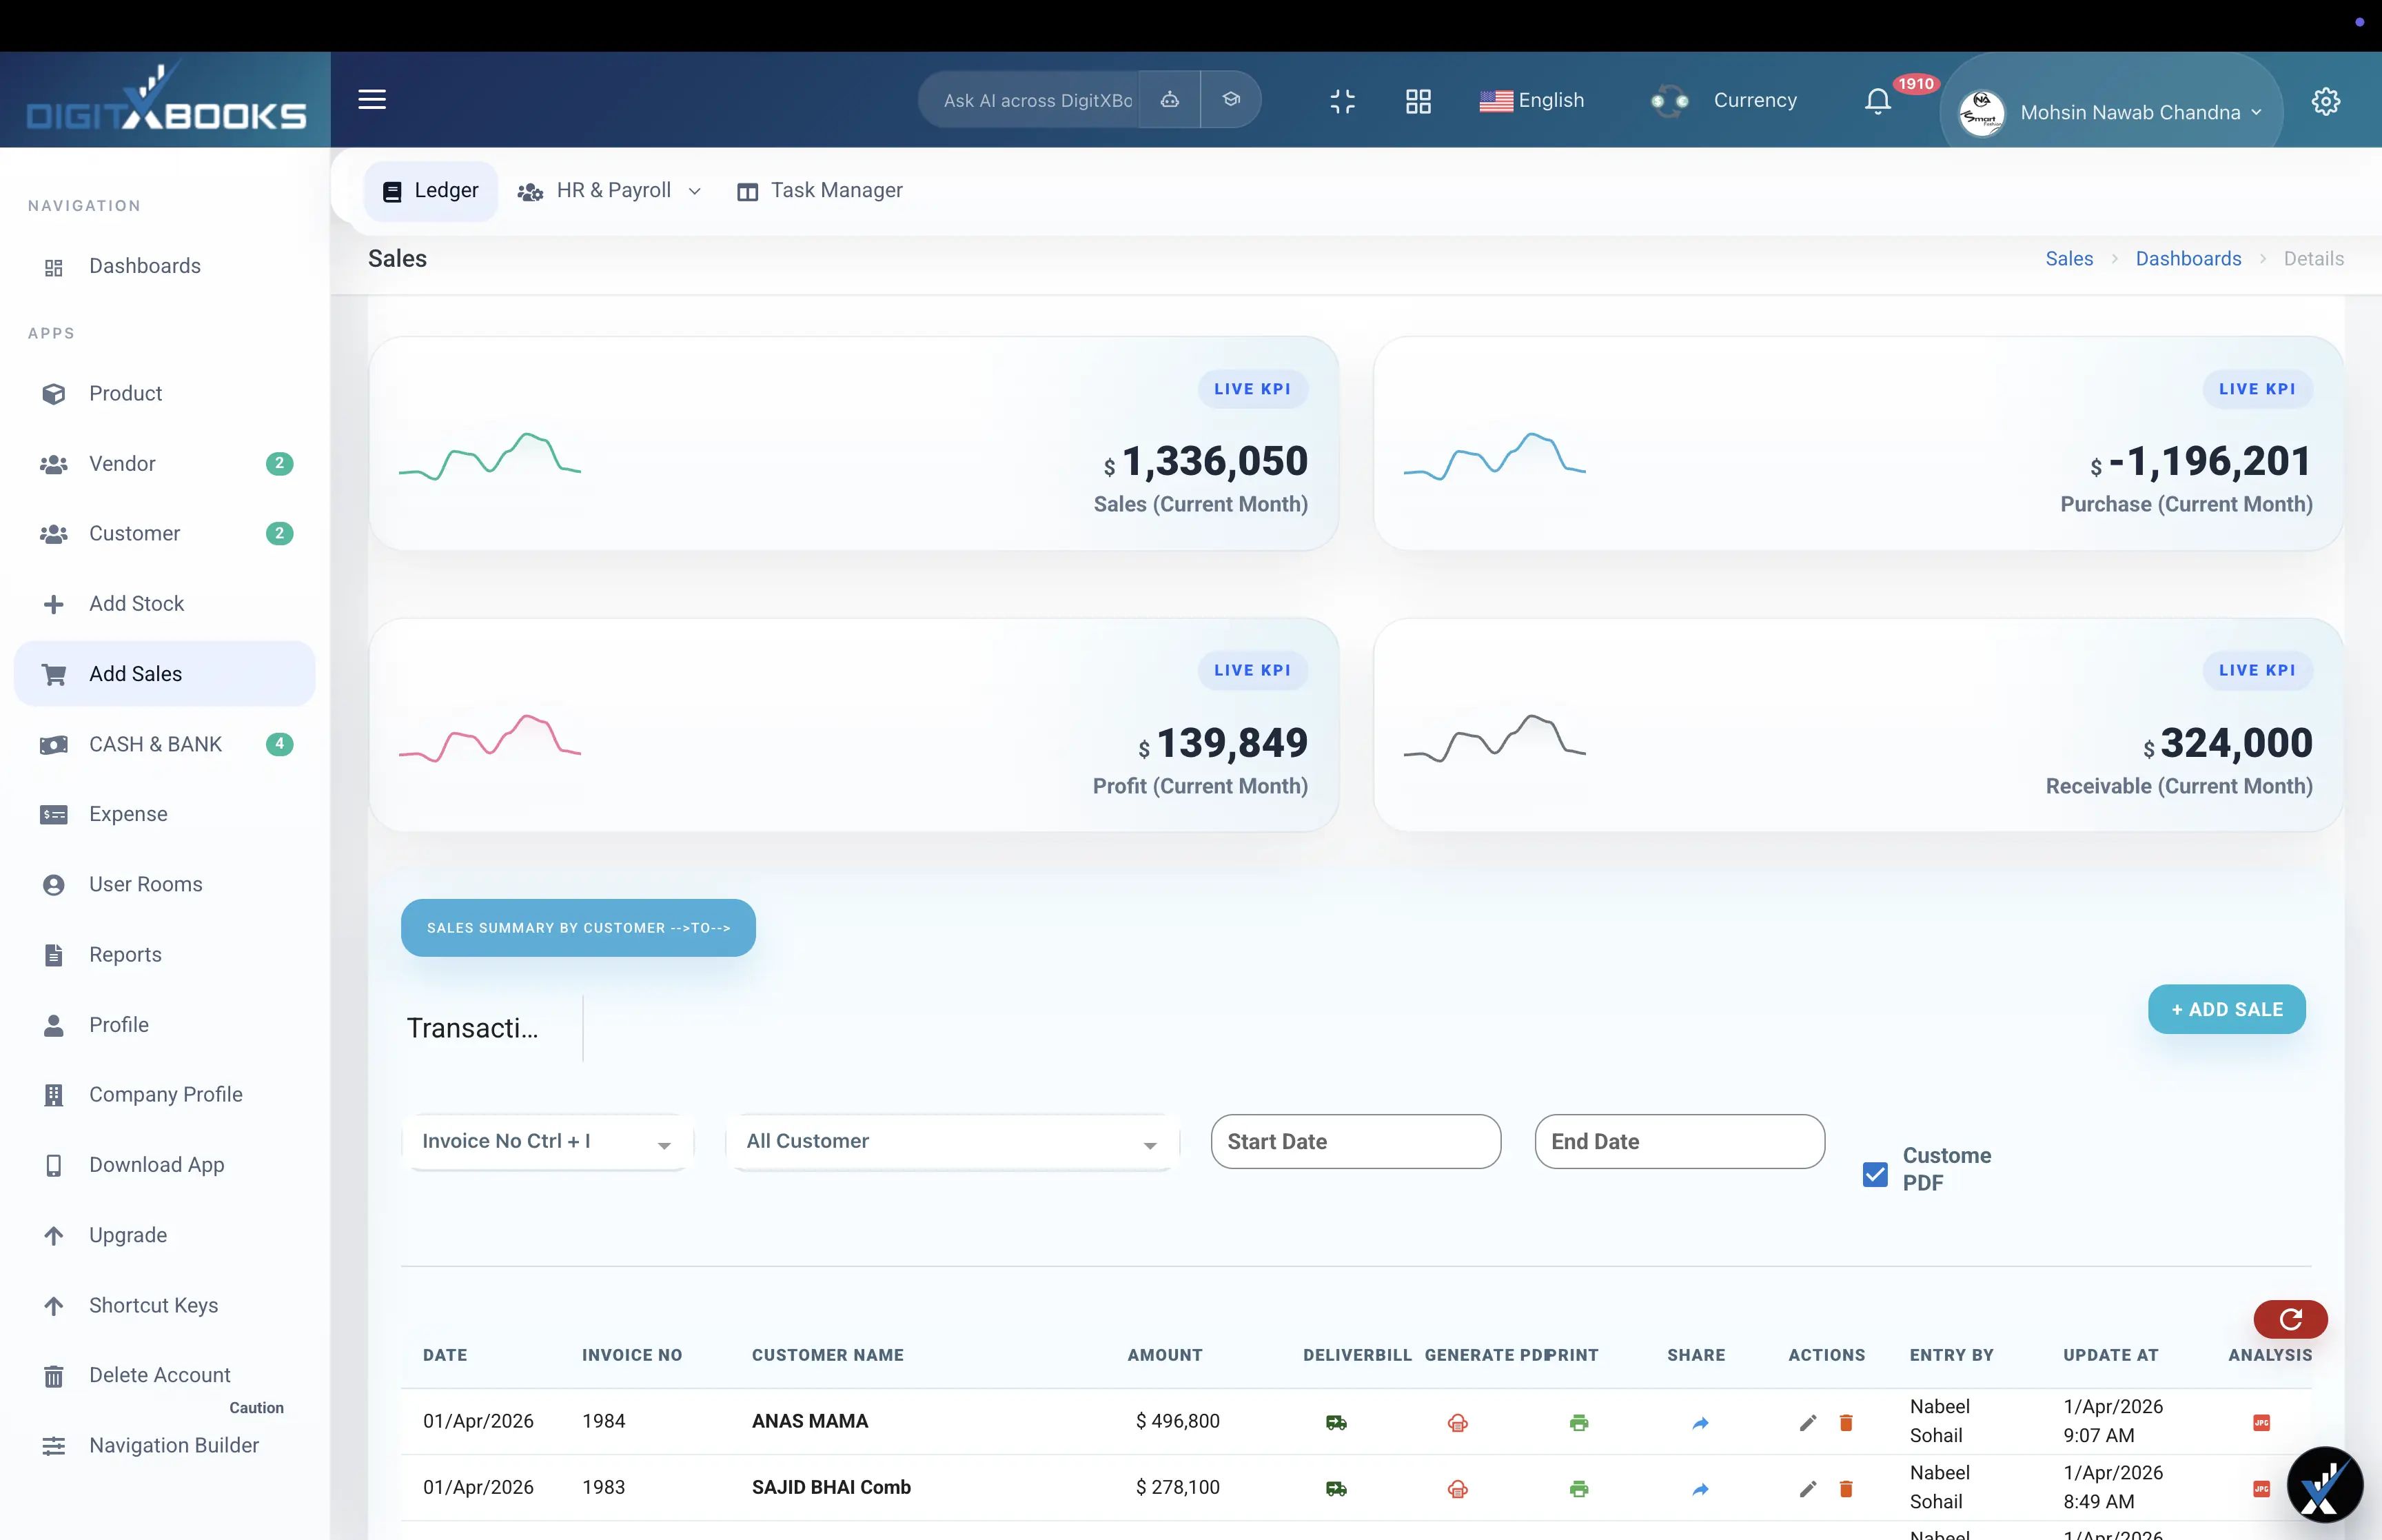This screenshot has width=2382, height=1540.
Task: Edit invoice 1984 with the pencil icon
Action: [1807, 1421]
